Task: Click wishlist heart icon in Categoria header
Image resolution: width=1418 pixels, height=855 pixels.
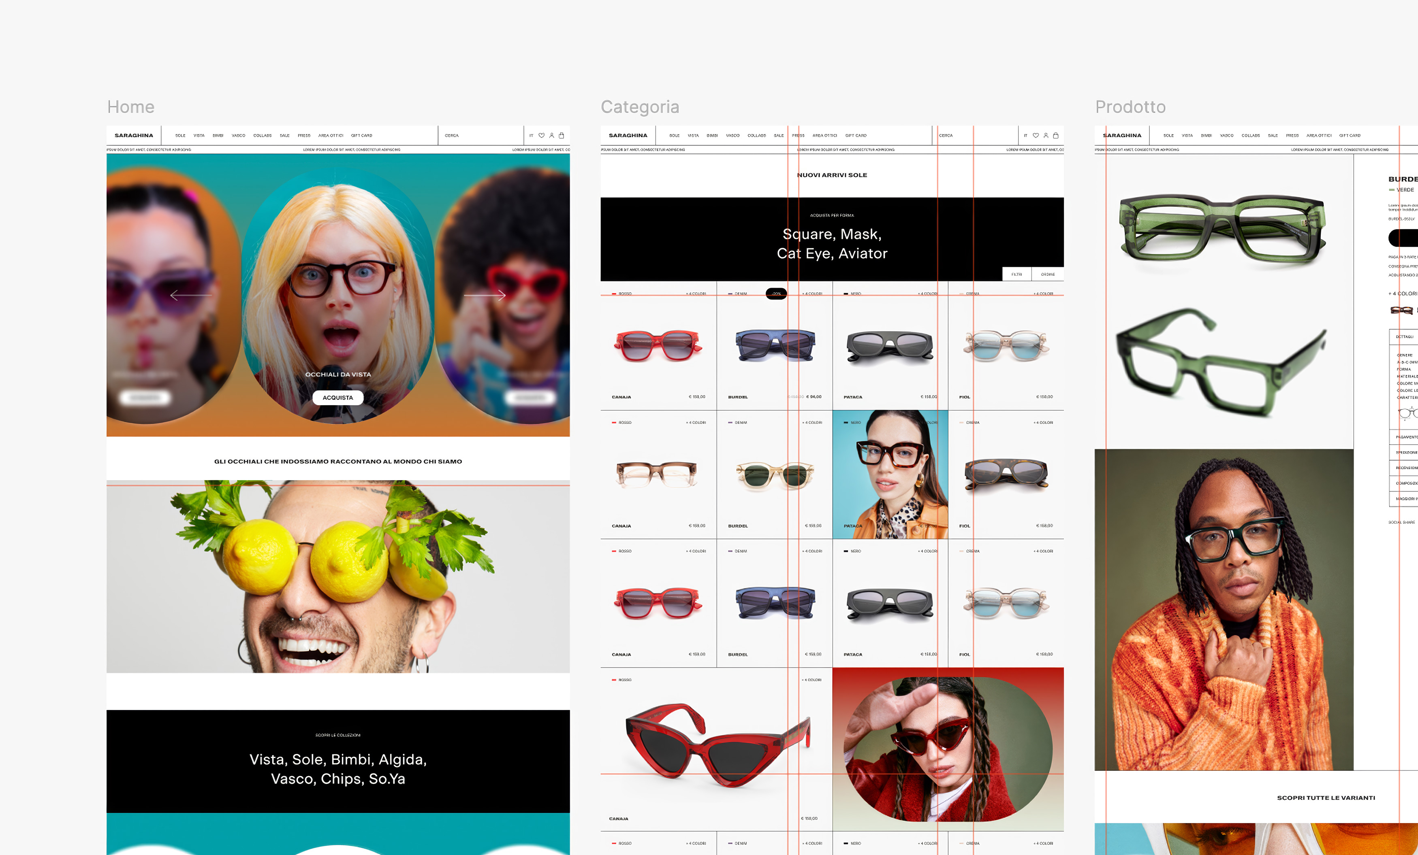Action: (1035, 136)
